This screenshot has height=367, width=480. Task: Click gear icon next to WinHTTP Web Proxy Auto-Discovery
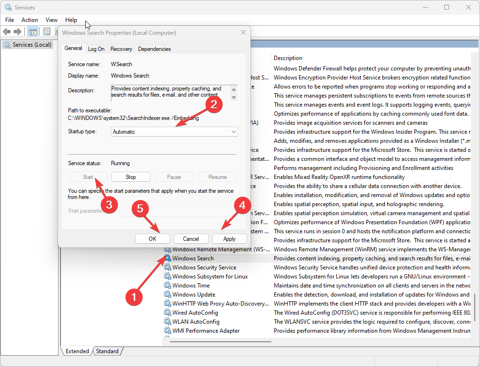pos(167,303)
